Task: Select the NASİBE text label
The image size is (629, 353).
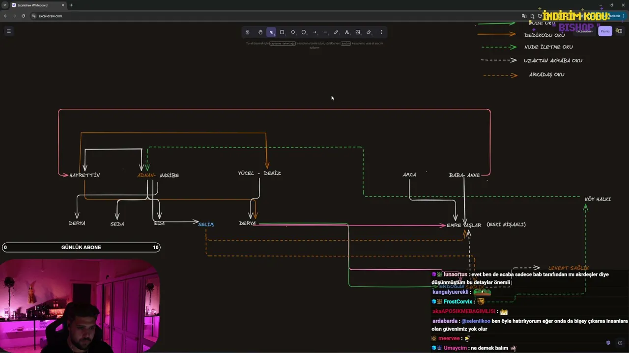Action: [x=170, y=175]
